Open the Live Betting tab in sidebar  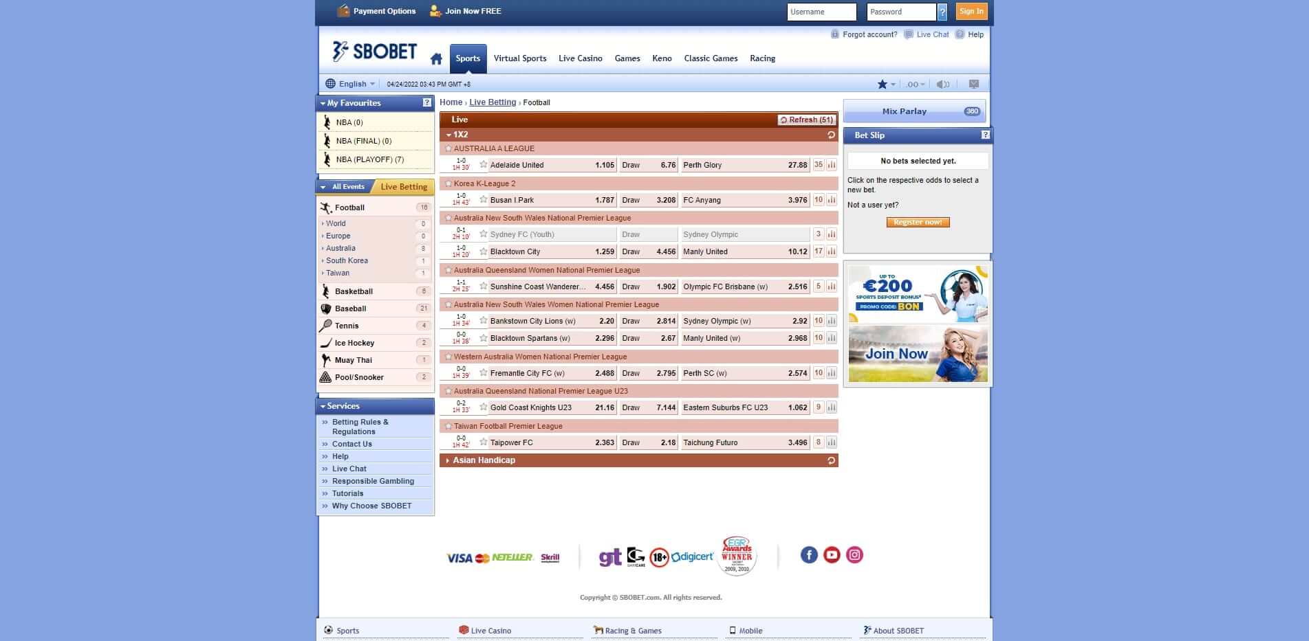point(402,186)
